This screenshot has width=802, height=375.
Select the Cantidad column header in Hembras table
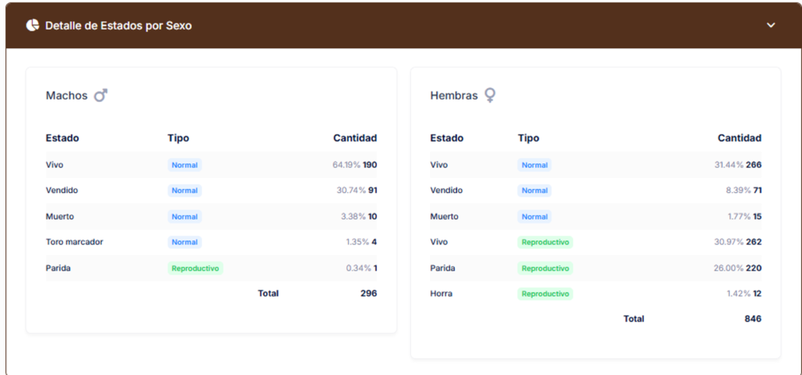coord(739,138)
